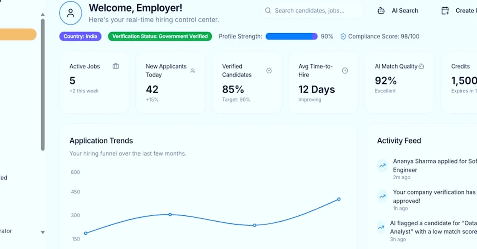Open the AI flagged candidate entry
477x249 pixels.
[x=427, y=231]
